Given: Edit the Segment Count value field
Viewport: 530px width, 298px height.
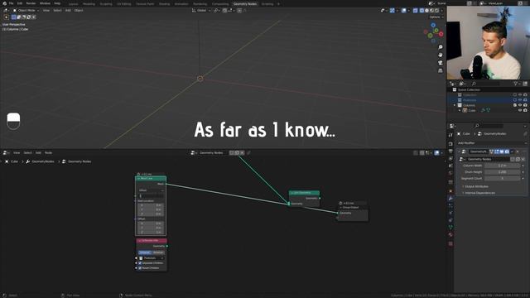Looking at the screenshot, I should 503,179.
